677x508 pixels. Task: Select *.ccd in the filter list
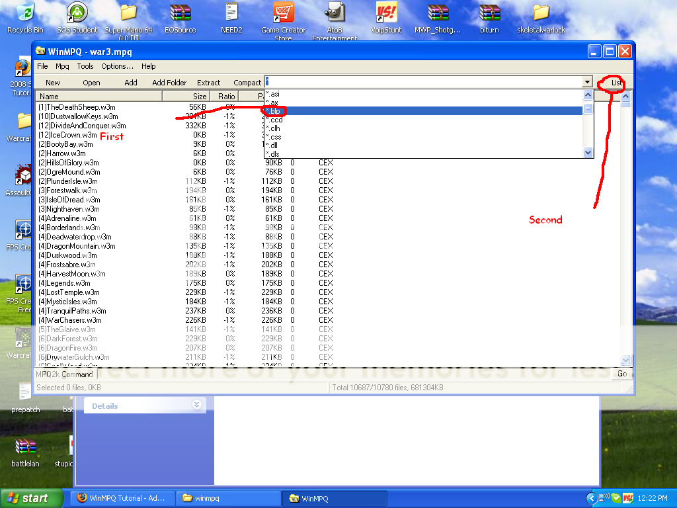(423, 120)
